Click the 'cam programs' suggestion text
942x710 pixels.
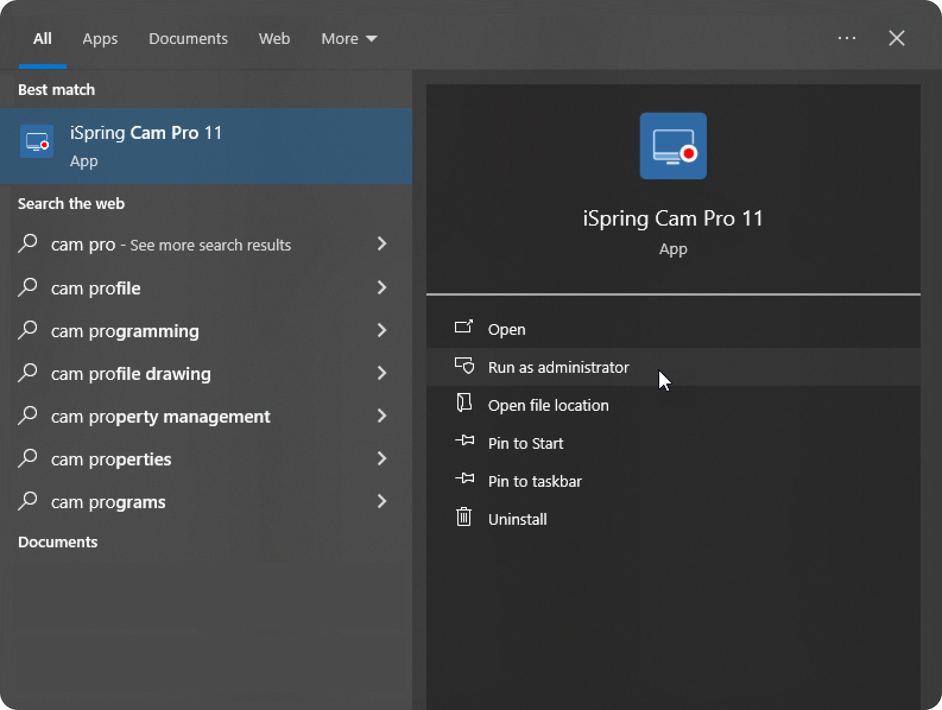[x=108, y=502]
